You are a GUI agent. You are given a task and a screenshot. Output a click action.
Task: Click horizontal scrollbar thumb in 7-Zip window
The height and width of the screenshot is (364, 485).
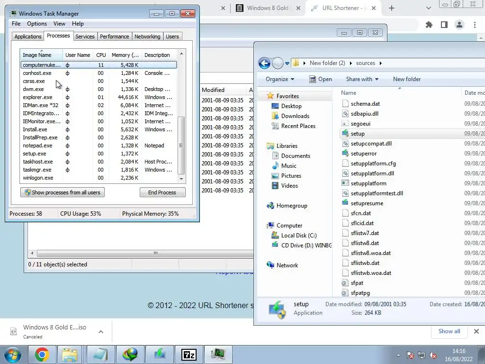[155, 253]
